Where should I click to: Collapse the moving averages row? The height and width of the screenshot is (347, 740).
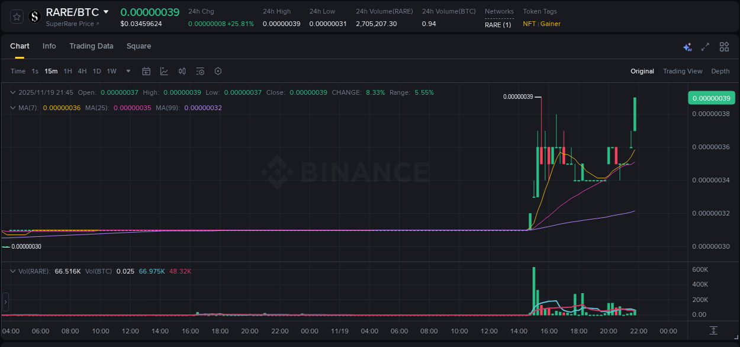click(12, 108)
